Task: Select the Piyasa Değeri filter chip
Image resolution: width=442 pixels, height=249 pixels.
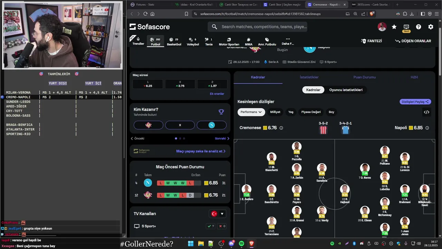Action: click(311, 112)
